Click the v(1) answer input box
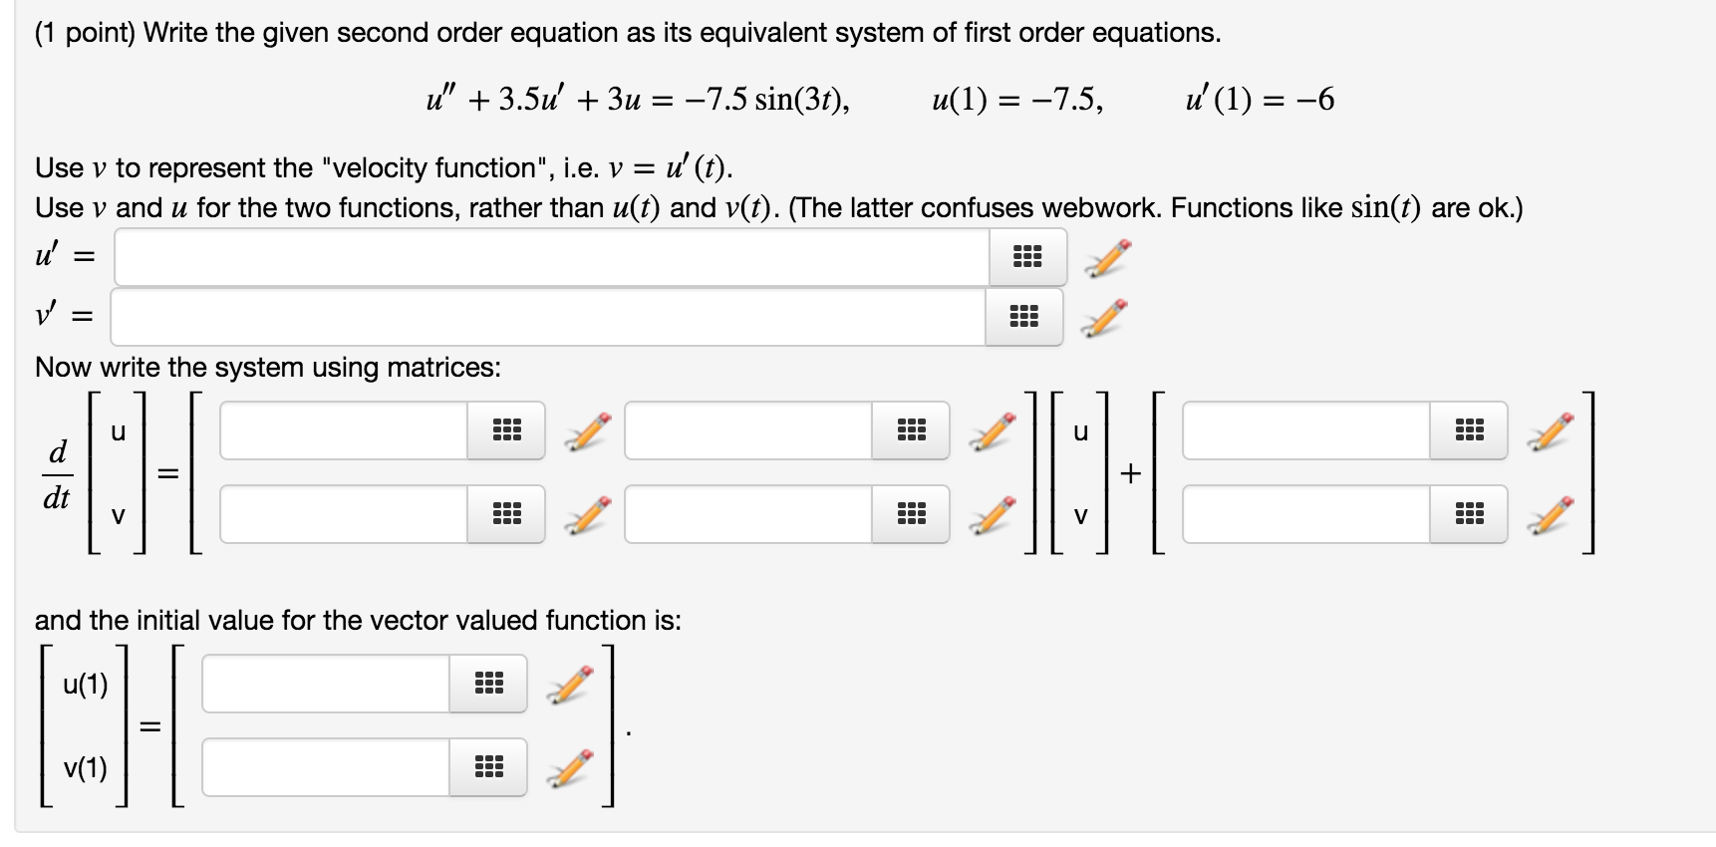1716x847 pixels. [x=329, y=767]
